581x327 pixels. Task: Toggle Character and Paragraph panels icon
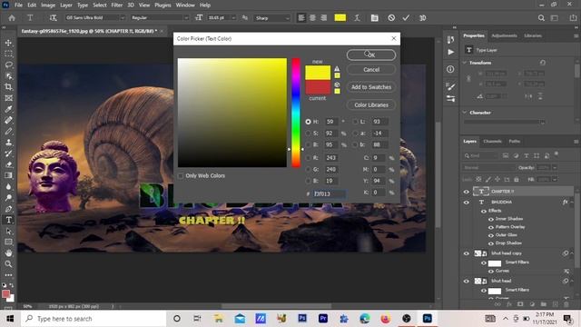pyautogui.click(x=375, y=18)
